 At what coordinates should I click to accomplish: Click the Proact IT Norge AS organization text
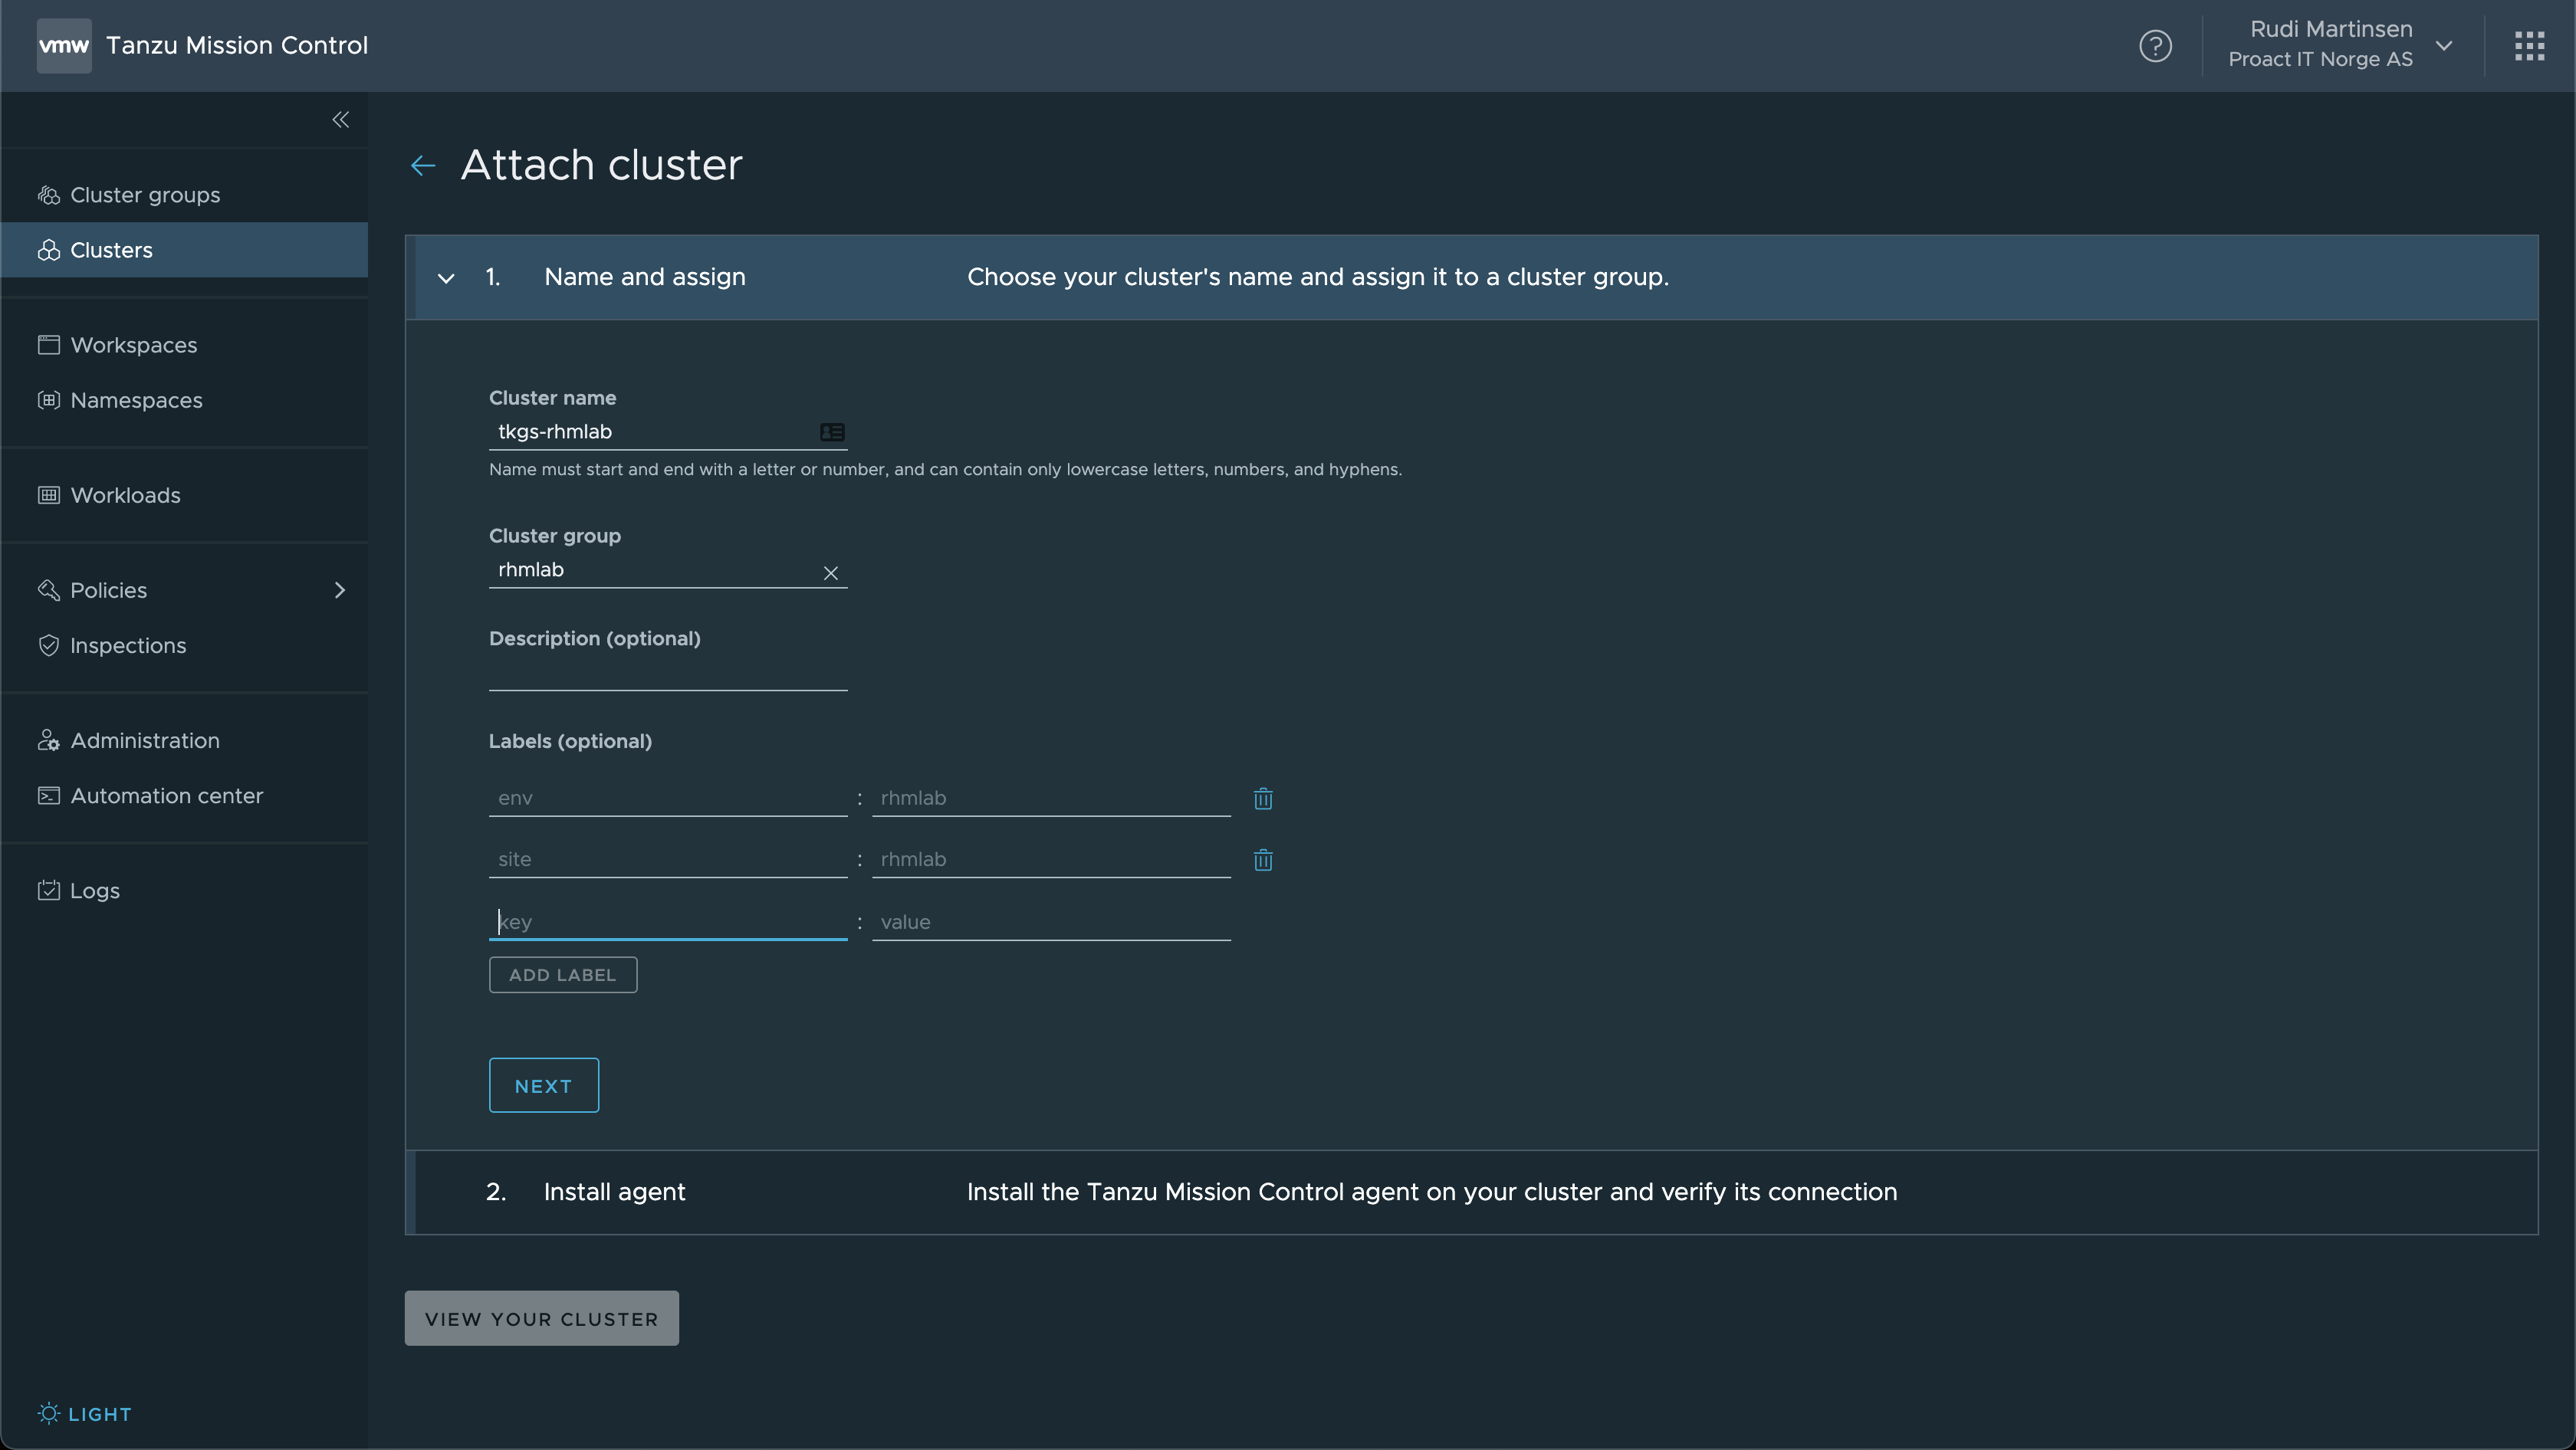(2320, 60)
